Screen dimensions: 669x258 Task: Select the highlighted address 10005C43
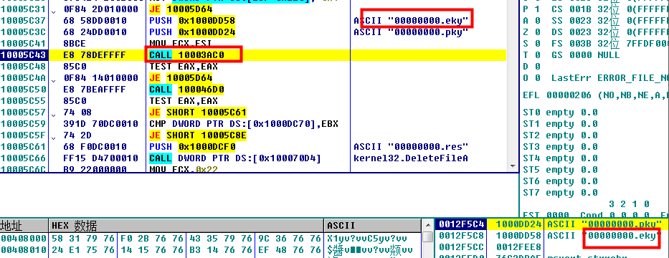[x=24, y=55]
